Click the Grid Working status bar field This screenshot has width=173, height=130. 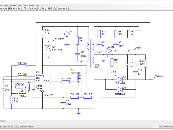click(x=166, y=126)
